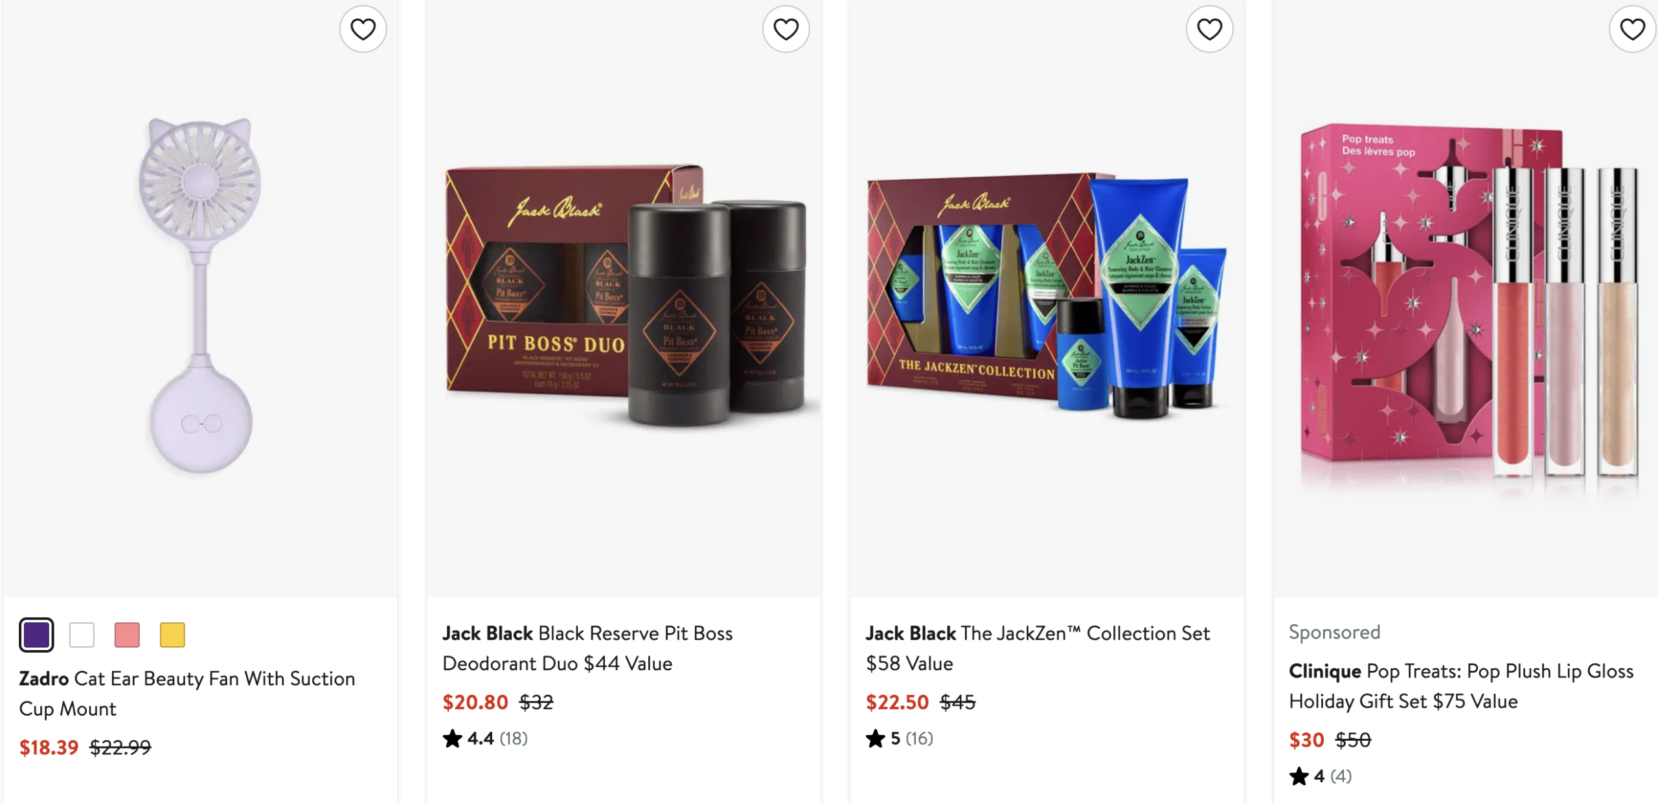Choose the white color swatch
Viewport: 1658px width, 803px height.
coord(82,635)
